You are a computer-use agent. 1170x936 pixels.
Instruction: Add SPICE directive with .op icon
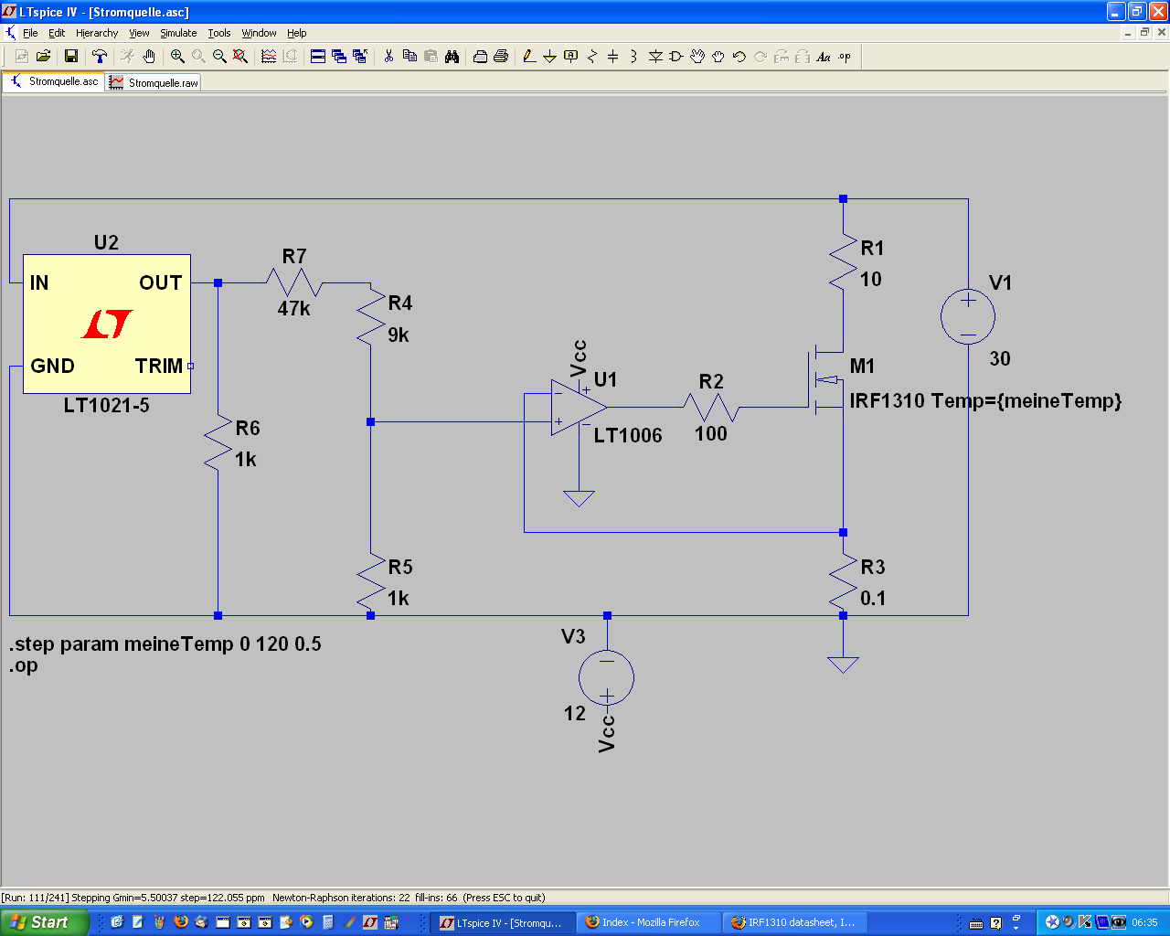(x=845, y=57)
